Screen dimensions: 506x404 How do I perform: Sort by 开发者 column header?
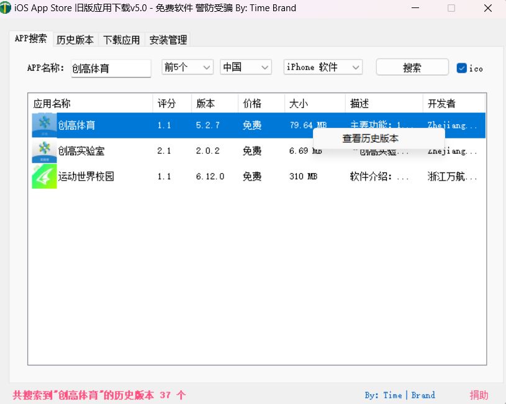click(454, 103)
